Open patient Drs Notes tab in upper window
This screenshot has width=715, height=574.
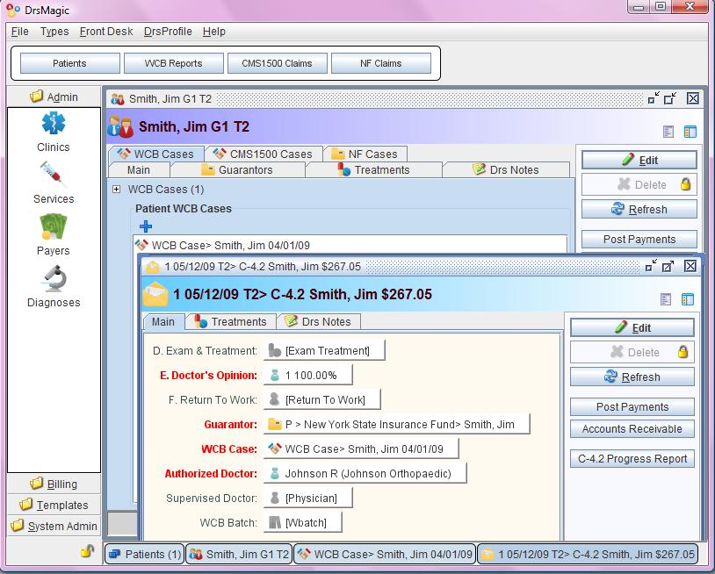click(x=506, y=170)
